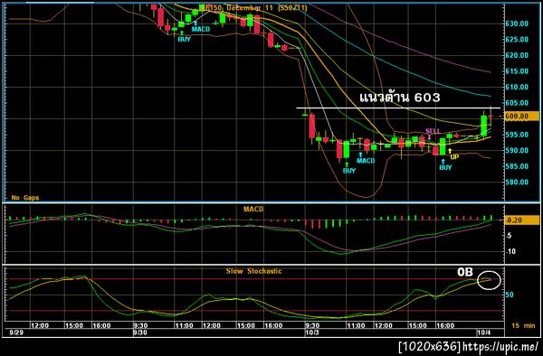The width and height of the screenshot is (543, 356).
Task: Click the BUY signal near the 630 level
Action: [x=184, y=39]
